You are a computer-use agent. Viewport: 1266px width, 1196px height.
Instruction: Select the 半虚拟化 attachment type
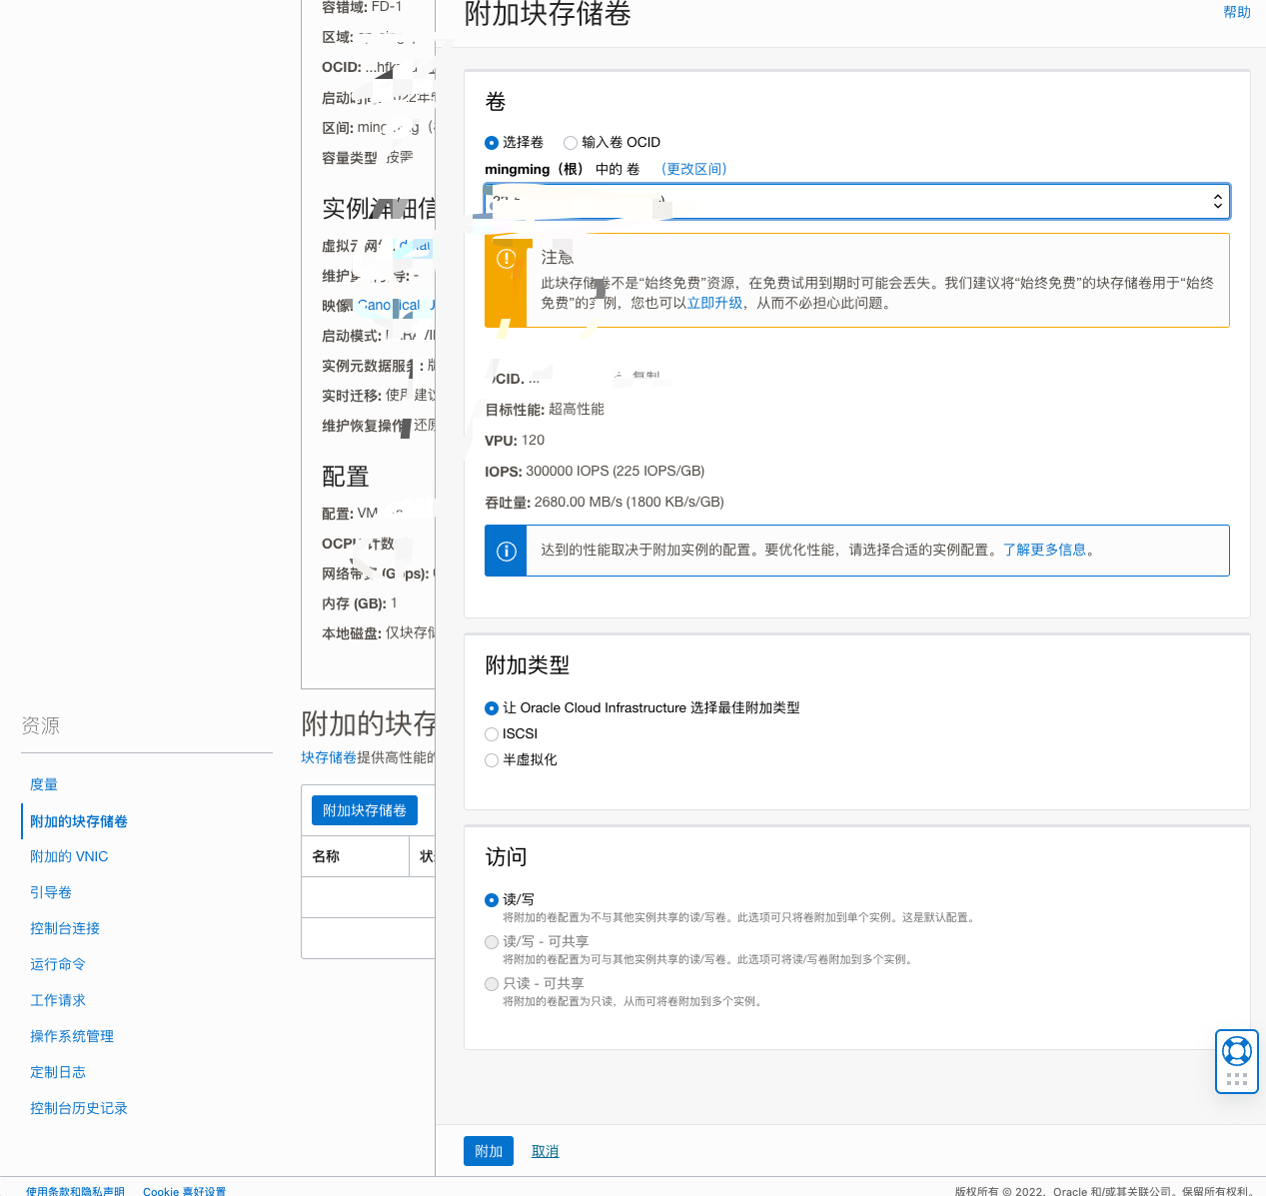pyautogui.click(x=492, y=760)
